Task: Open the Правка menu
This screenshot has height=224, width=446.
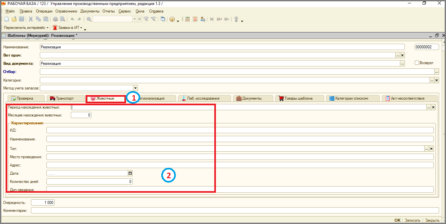Action: pos(26,11)
